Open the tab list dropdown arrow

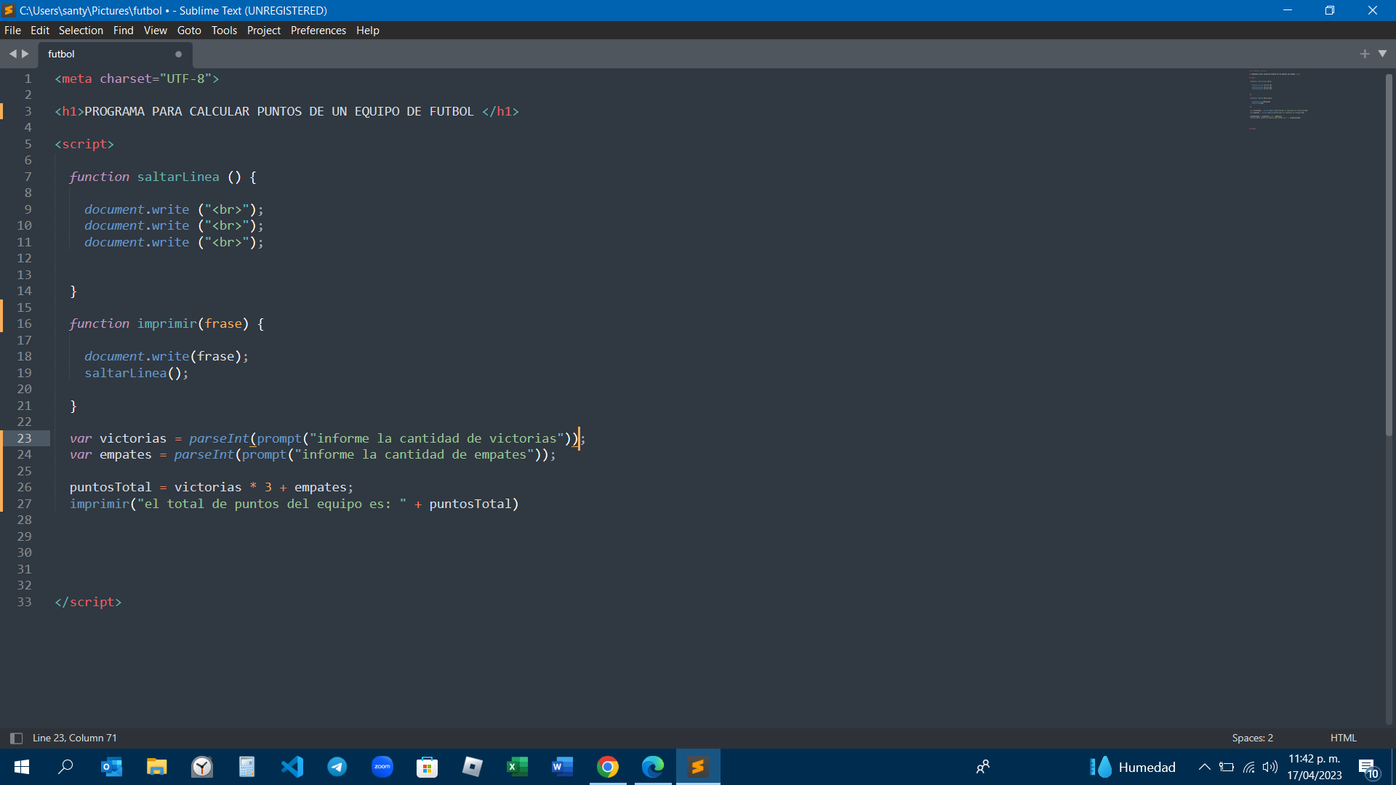tap(1383, 54)
